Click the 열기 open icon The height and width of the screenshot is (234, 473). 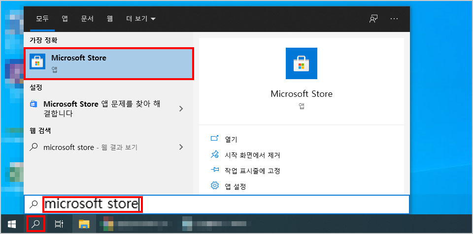[214, 139]
